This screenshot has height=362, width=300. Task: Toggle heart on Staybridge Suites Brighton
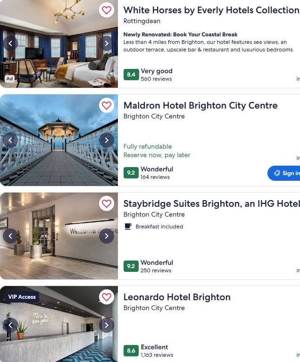coord(107,203)
